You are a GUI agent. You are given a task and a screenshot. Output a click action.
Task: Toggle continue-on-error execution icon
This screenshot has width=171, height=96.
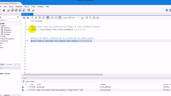pos(48,18)
